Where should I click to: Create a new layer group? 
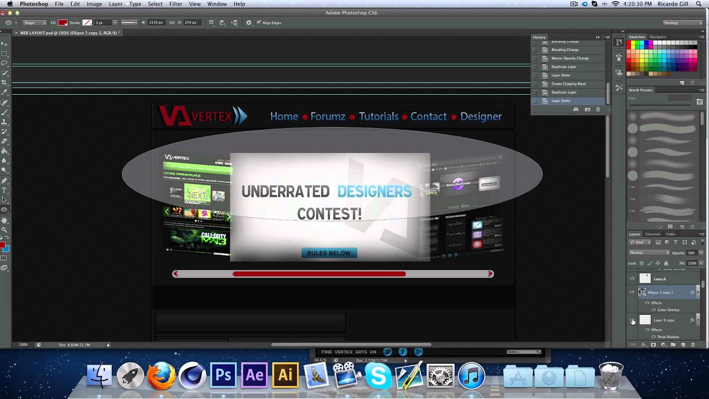(673, 345)
